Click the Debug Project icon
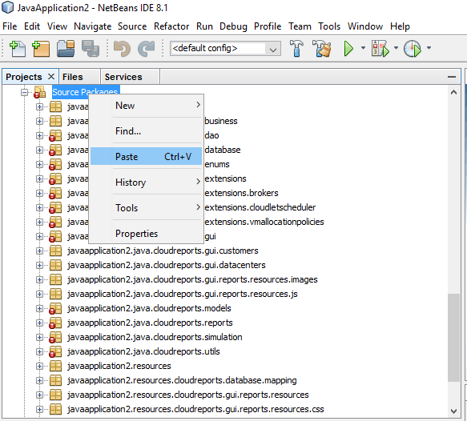The image size is (467, 421). [x=380, y=49]
